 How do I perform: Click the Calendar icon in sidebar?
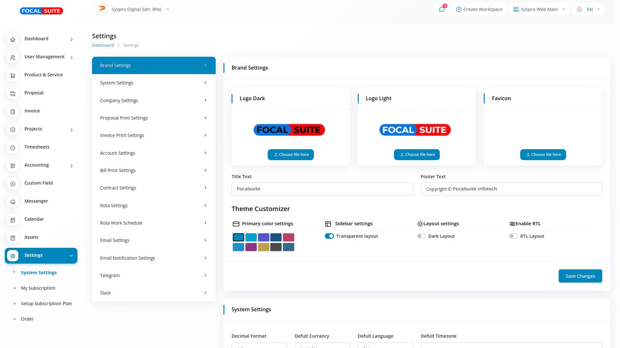(x=13, y=220)
